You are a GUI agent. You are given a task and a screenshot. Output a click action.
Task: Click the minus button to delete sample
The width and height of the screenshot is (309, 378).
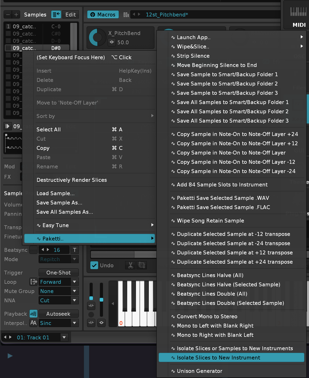(x=8, y=15)
